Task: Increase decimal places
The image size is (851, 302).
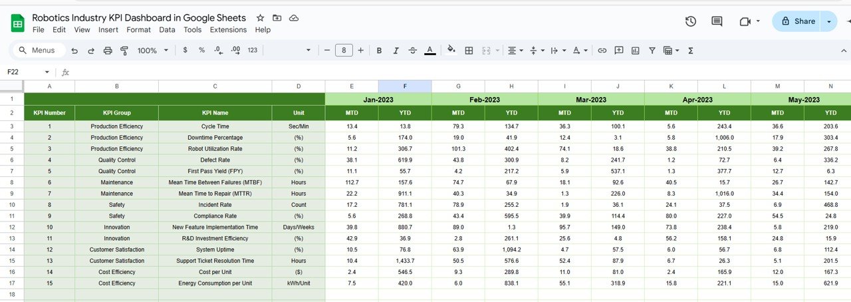Action: 235,51
